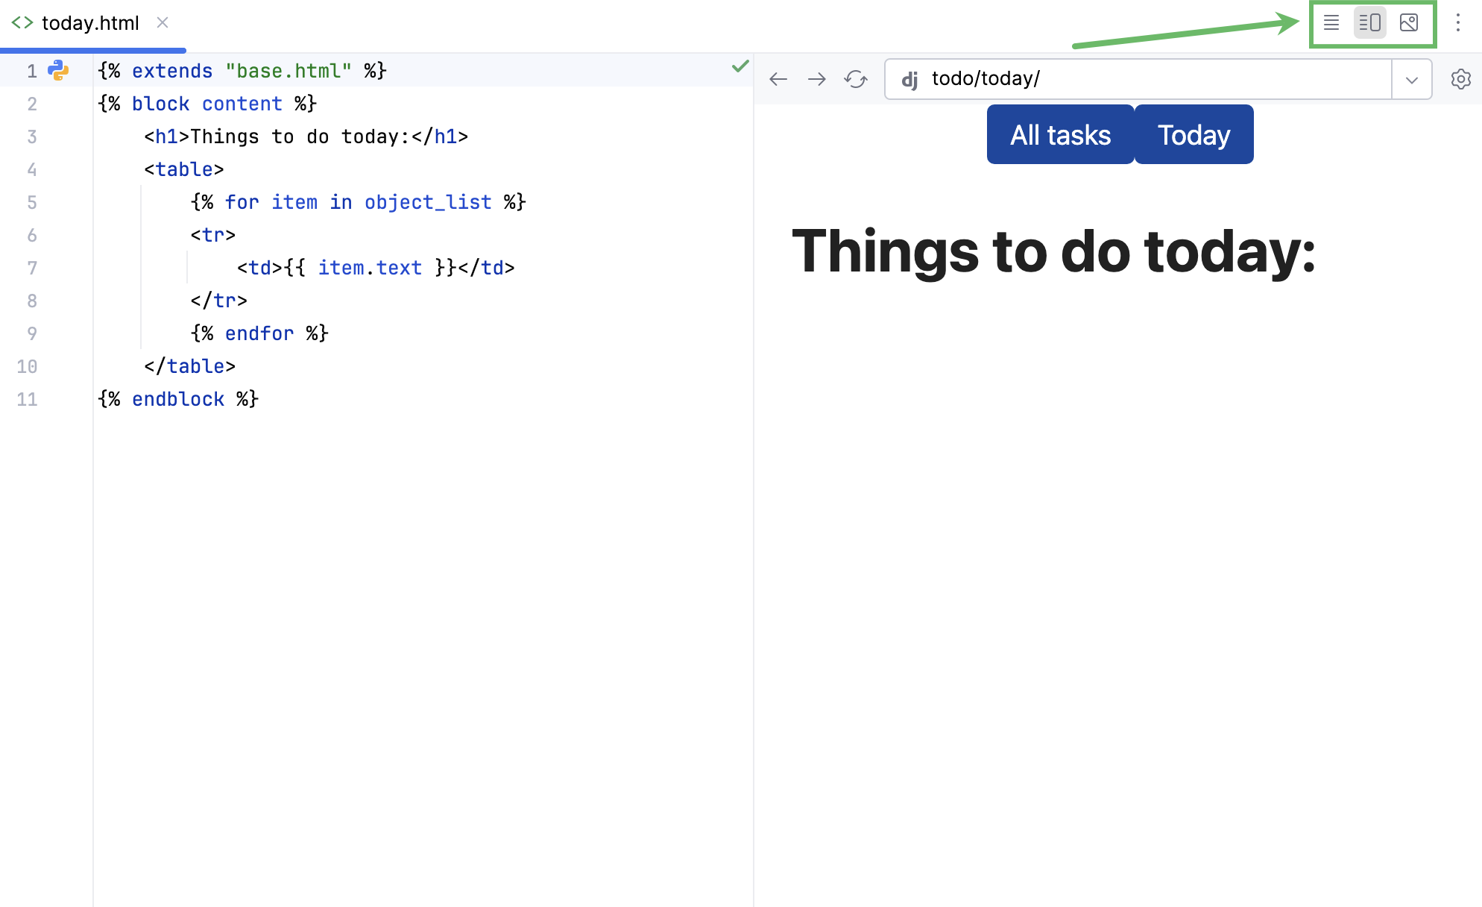Click the All tasks button

point(1060,134)
